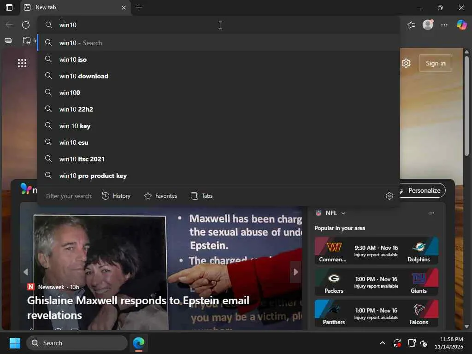Pick the 'win10 download' suggestion

pos(218,76)
